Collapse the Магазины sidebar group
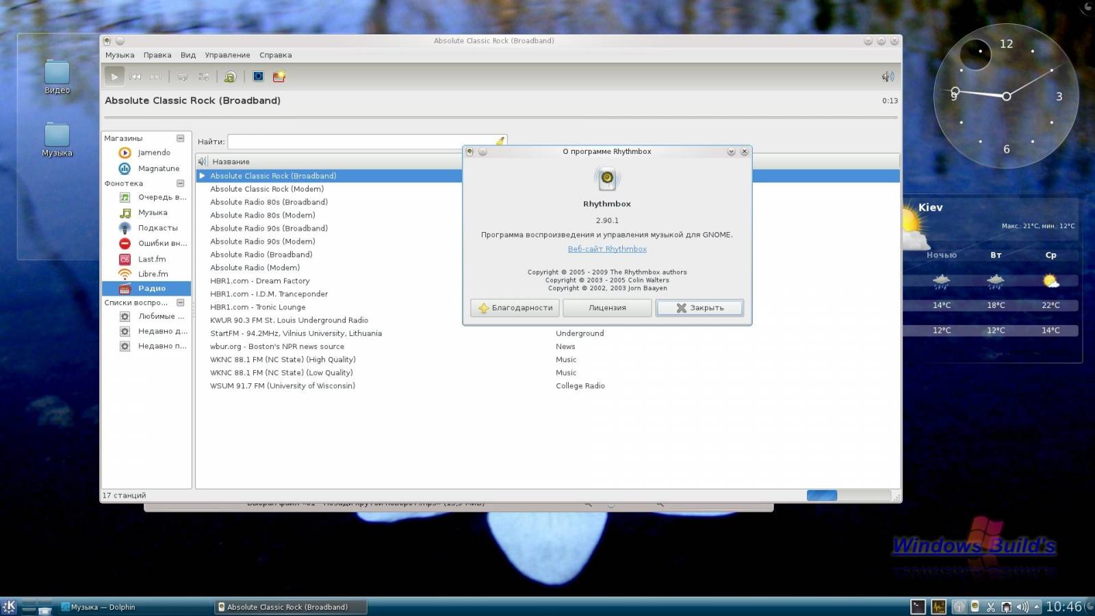The height and width of the screenshot is (616, 1095). [181, 138]
